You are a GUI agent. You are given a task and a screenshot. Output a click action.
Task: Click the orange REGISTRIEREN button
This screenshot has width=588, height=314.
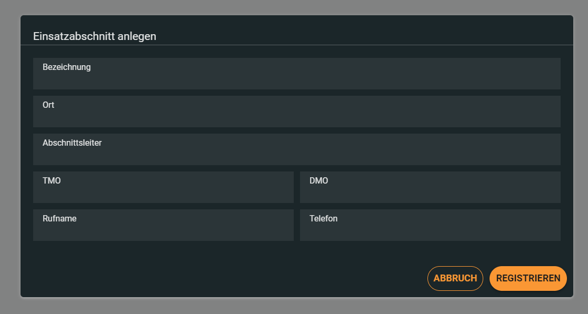(528, 278)
